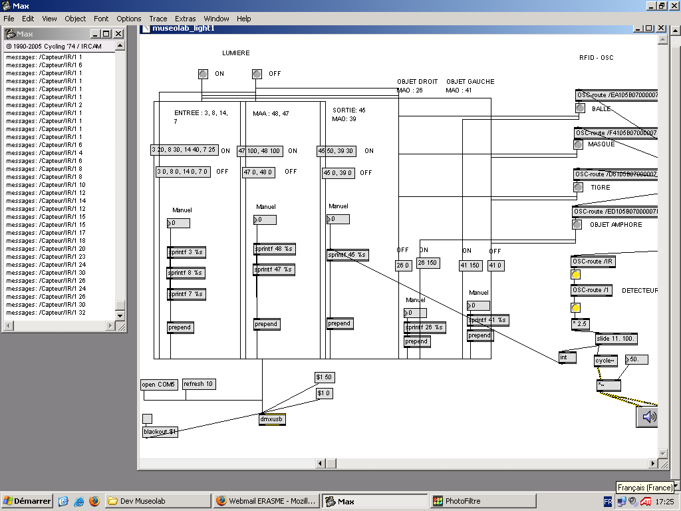Open the Extras menu

pyautogui.click(x=186, y=19)
